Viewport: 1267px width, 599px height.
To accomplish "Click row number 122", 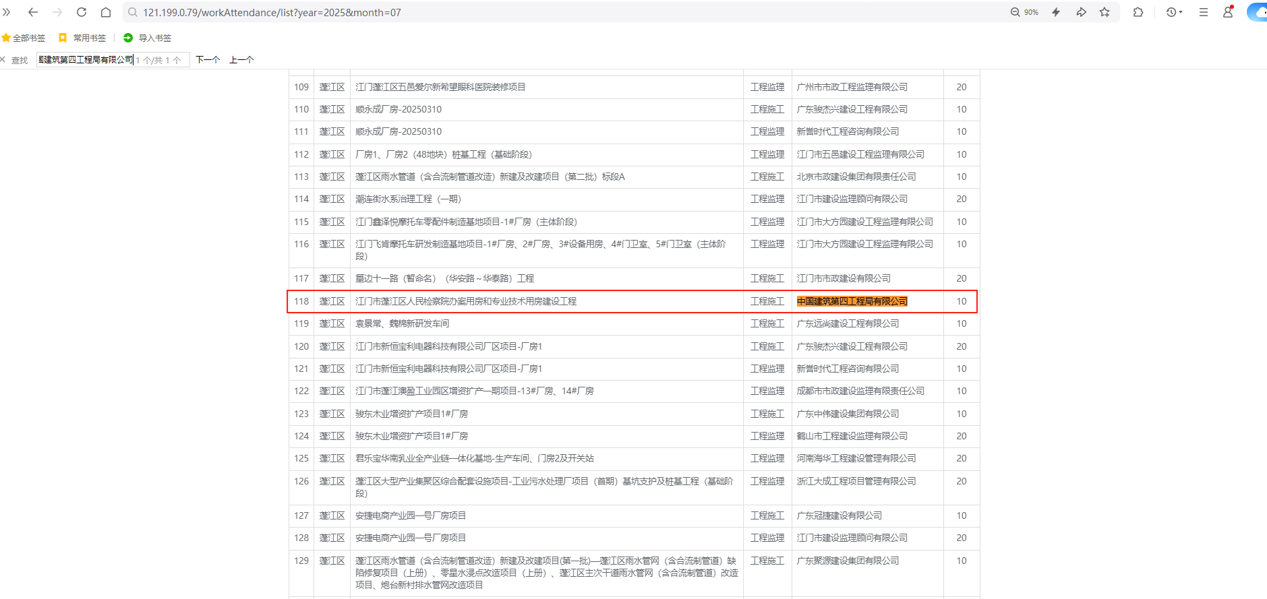I will click(x=301, y=391).
